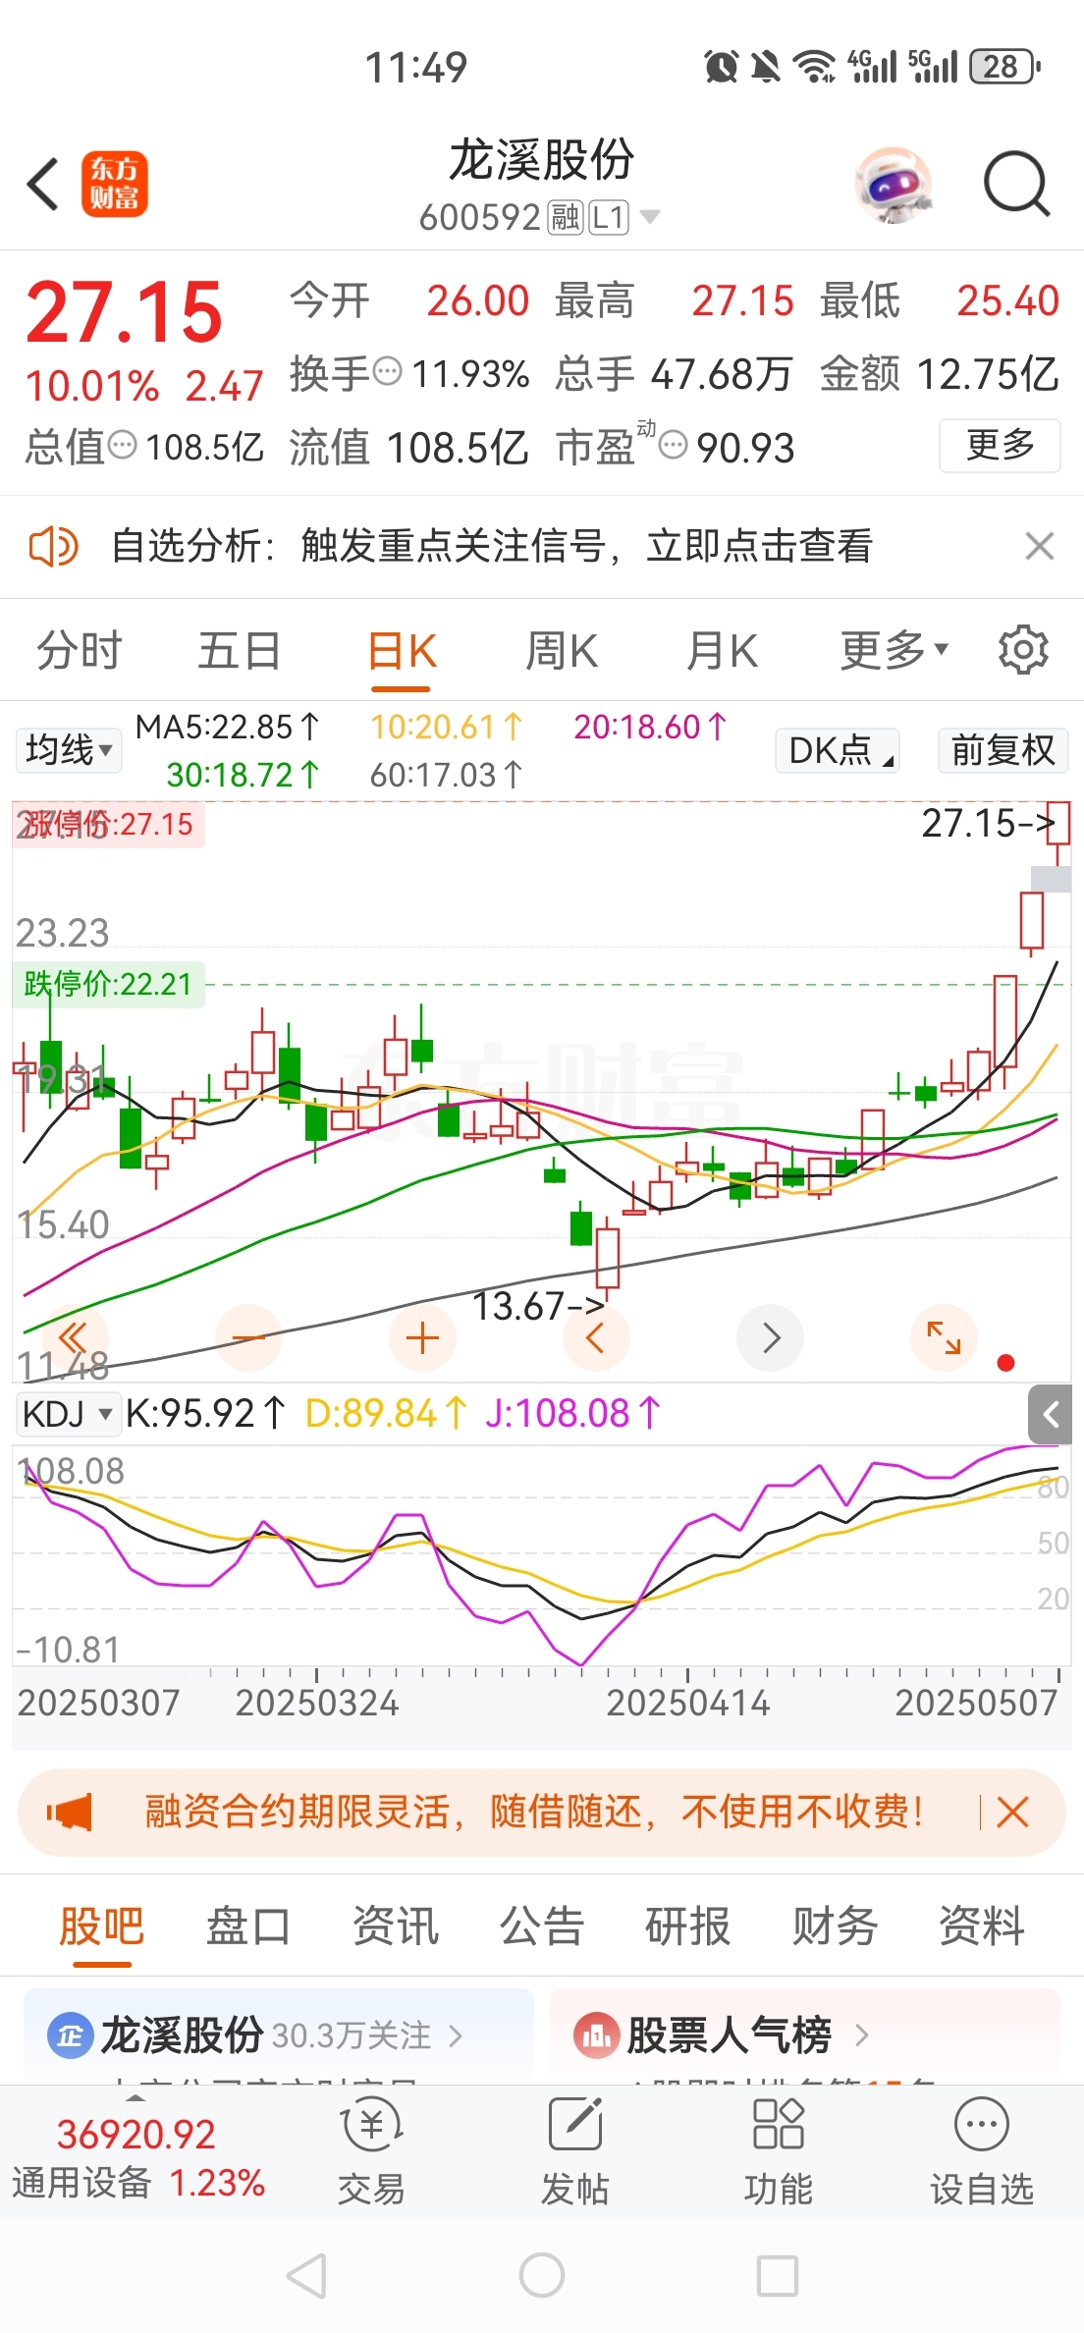This screenshot has width=1084, height=2333.
Task: Dismiss the 自选分析 notice banner
Action: click(x=1039, y=546)
